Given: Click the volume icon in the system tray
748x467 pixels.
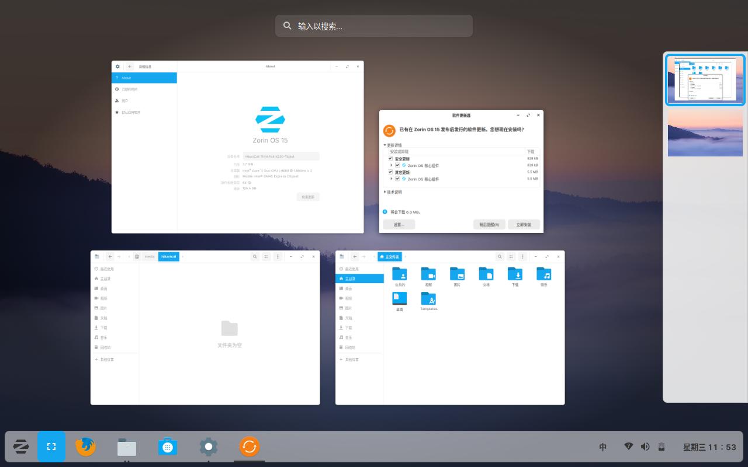Looking at the screenshot, I should click(645, 447).
